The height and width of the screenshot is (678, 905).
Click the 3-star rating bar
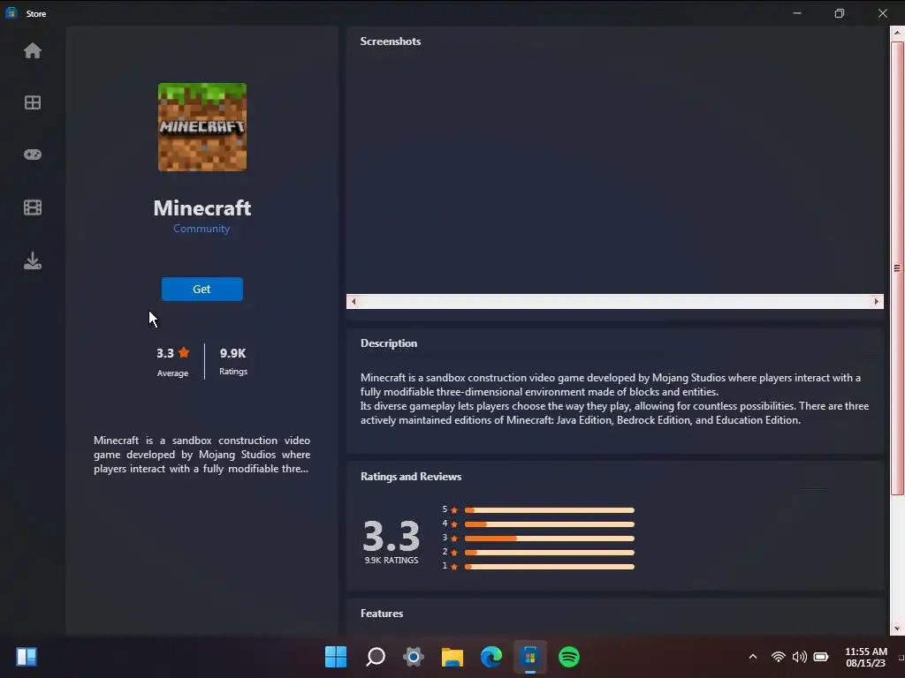tap(550, 539)
